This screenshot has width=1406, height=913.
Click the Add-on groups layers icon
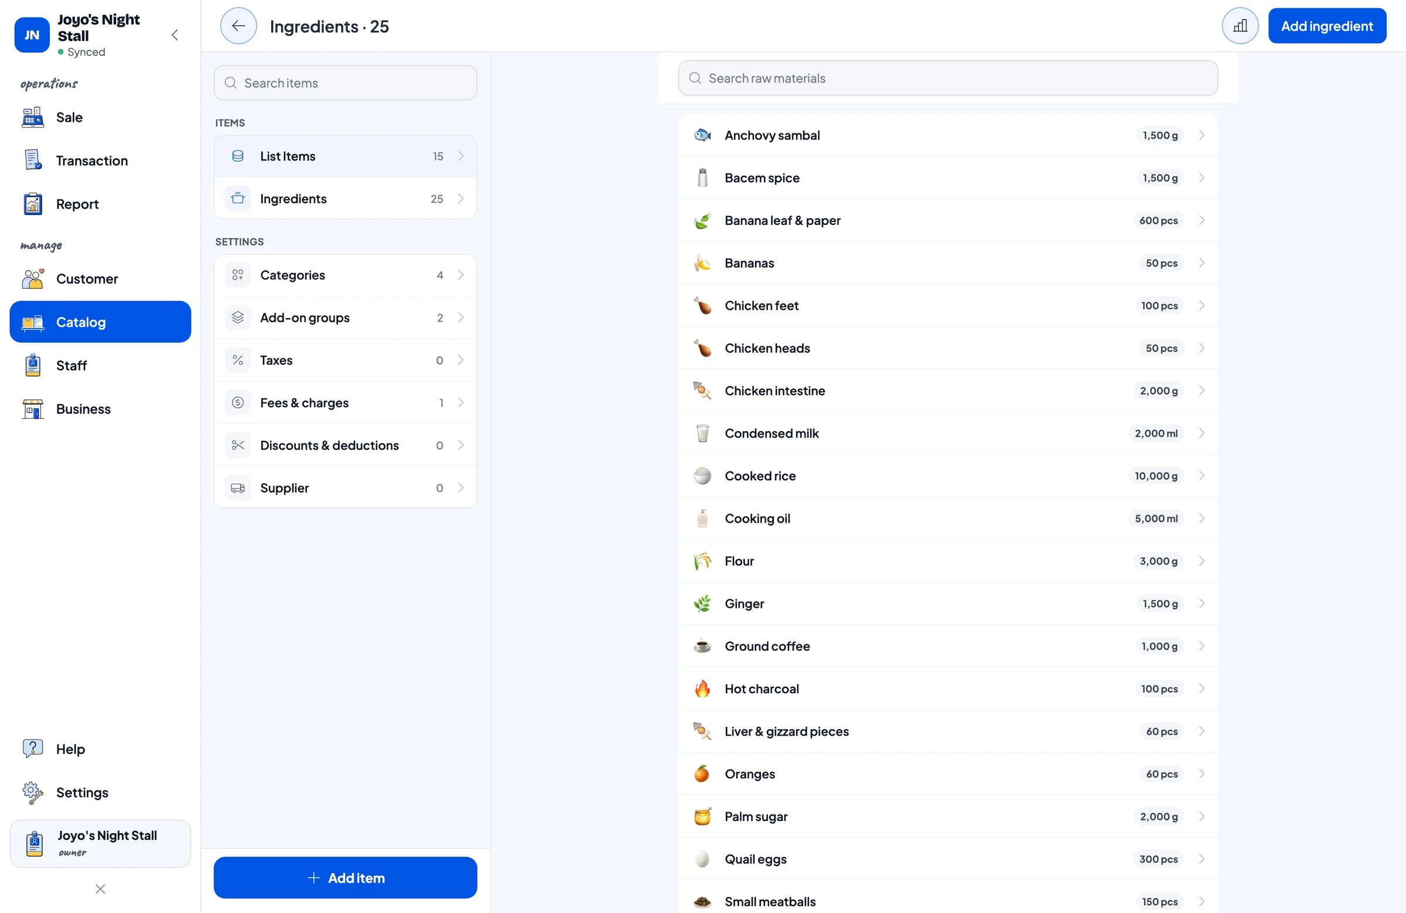coord(237,317)
